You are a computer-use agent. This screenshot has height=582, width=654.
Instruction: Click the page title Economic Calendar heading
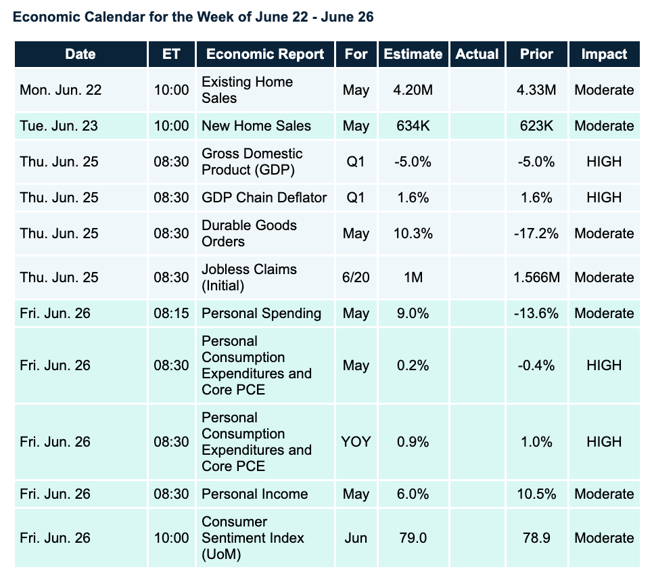tap(193, 17)
